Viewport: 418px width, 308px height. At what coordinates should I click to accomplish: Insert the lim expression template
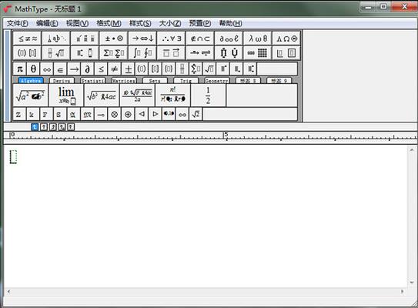[66, 95]
